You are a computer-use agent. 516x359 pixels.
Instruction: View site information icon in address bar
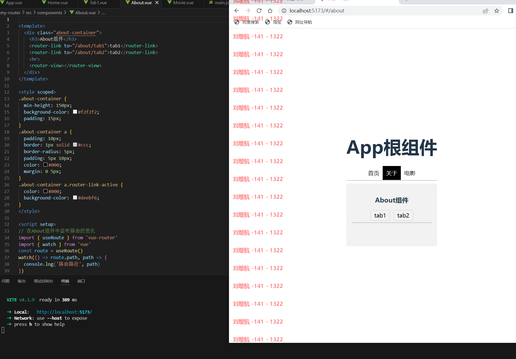point(284,11)
